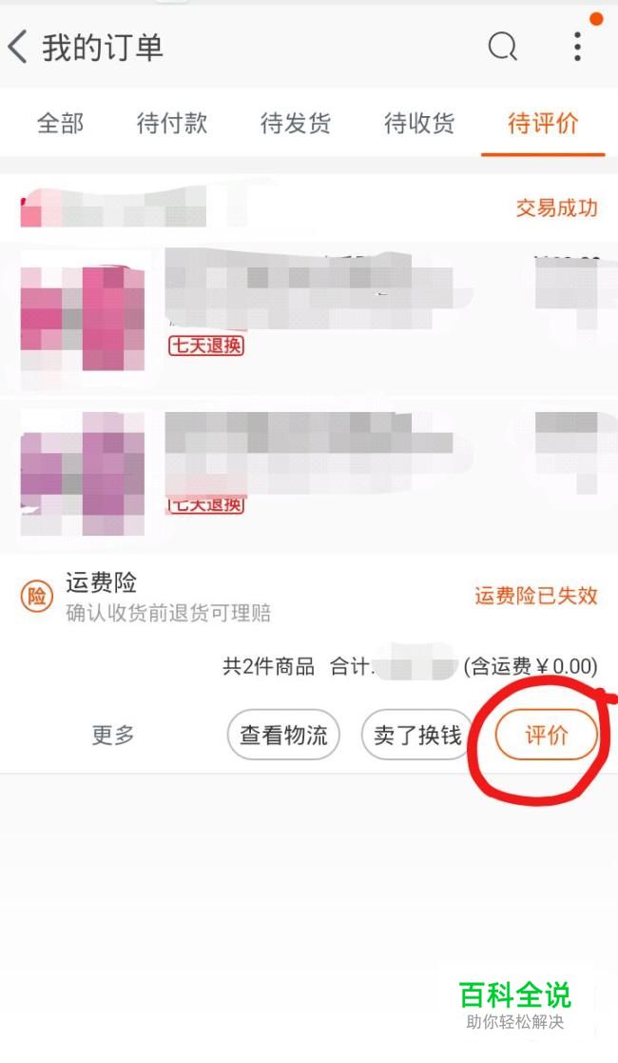The width and height of the screenshot is (618, 1063).
Task: Tap the orange 险 insurance icon
Action: pyautogui.click(x=36, y=597)
